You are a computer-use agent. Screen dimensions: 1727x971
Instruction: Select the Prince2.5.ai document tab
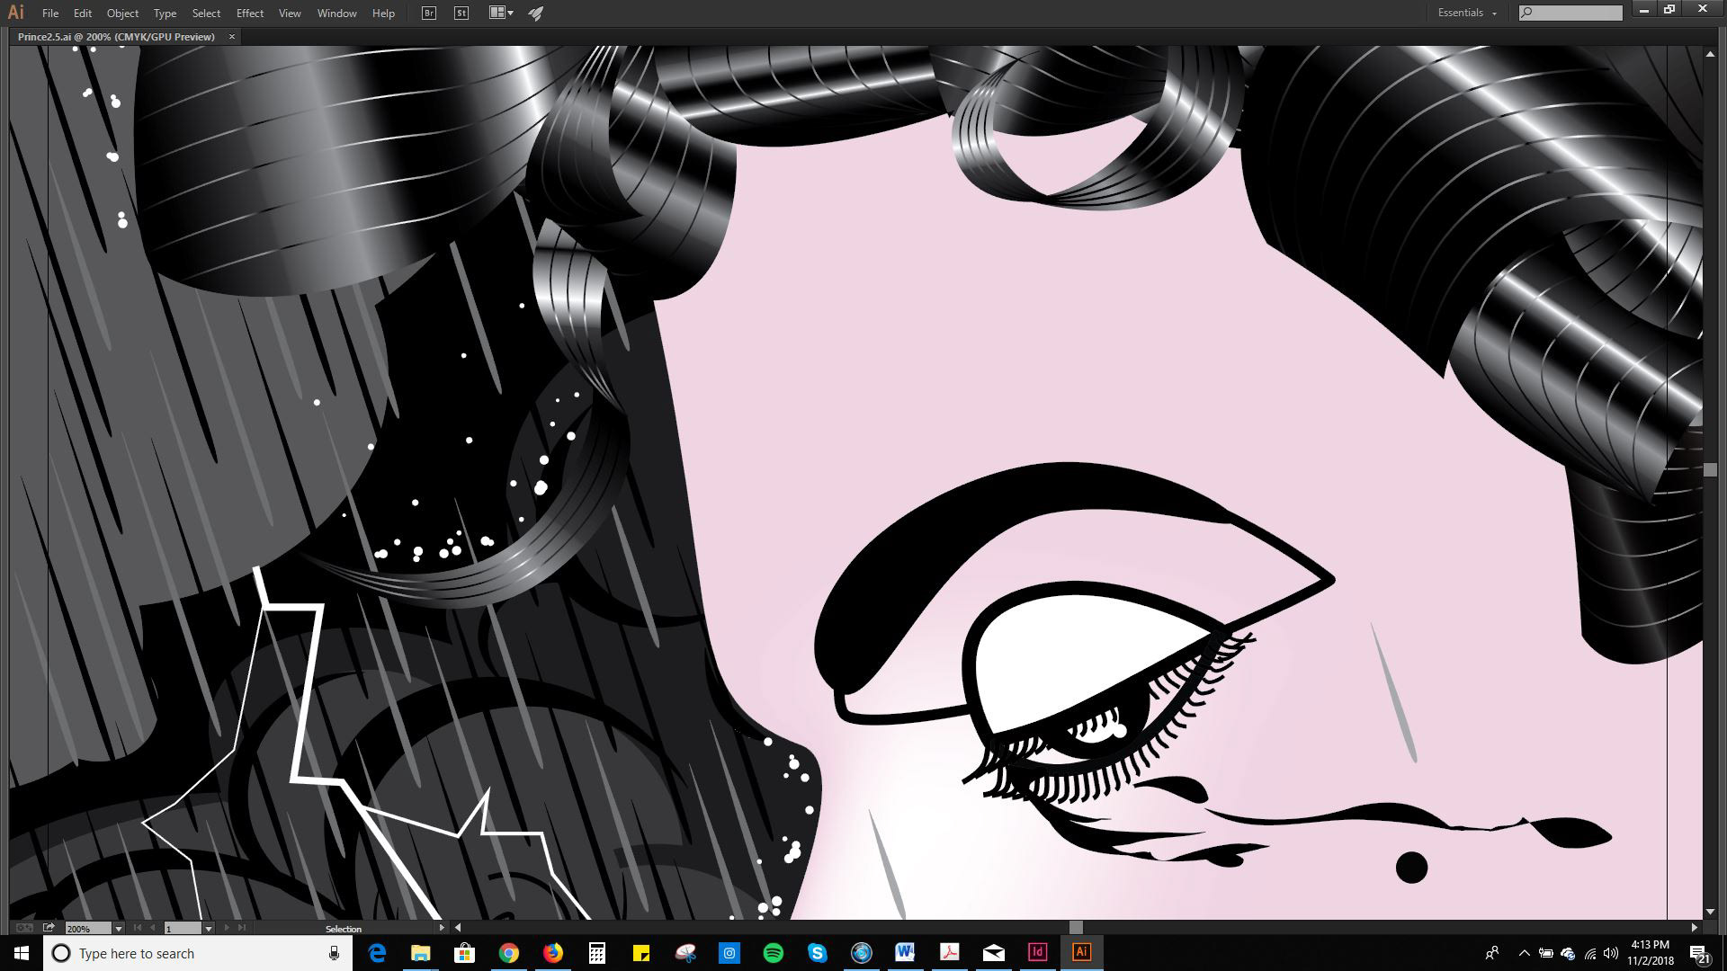(116, 37)
